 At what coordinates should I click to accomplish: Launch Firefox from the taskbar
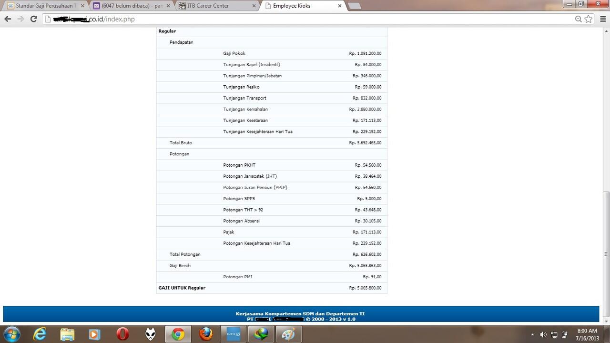(206, 334)
